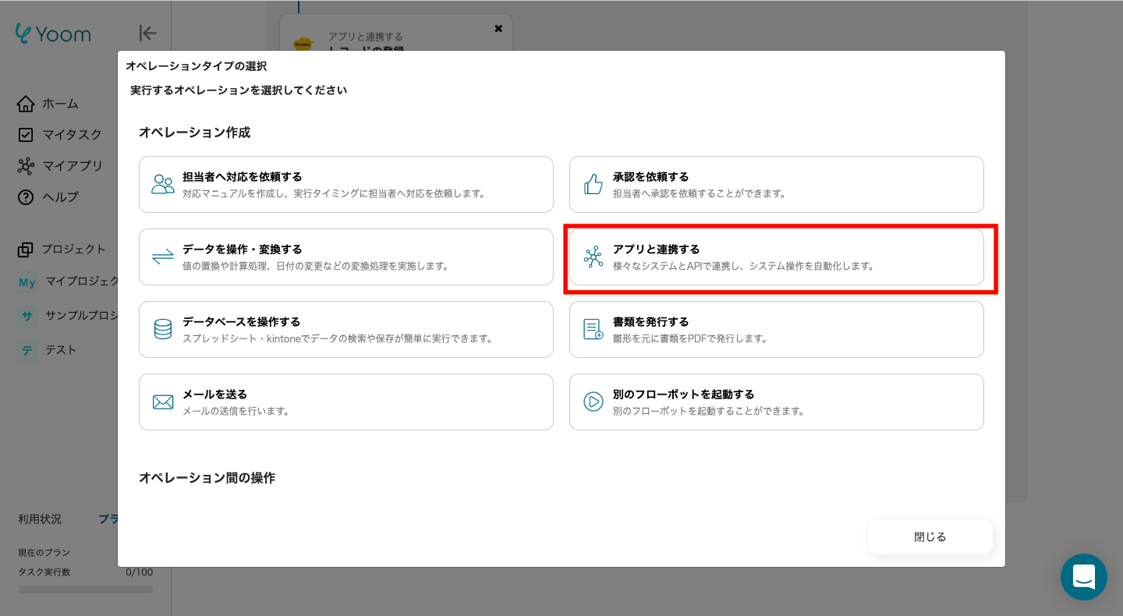Image resolution: width=1123 pixels, height=616 pixels.
Task: Click the envelope mail icon
Action: pyautogui.click(x=163, y=402)
